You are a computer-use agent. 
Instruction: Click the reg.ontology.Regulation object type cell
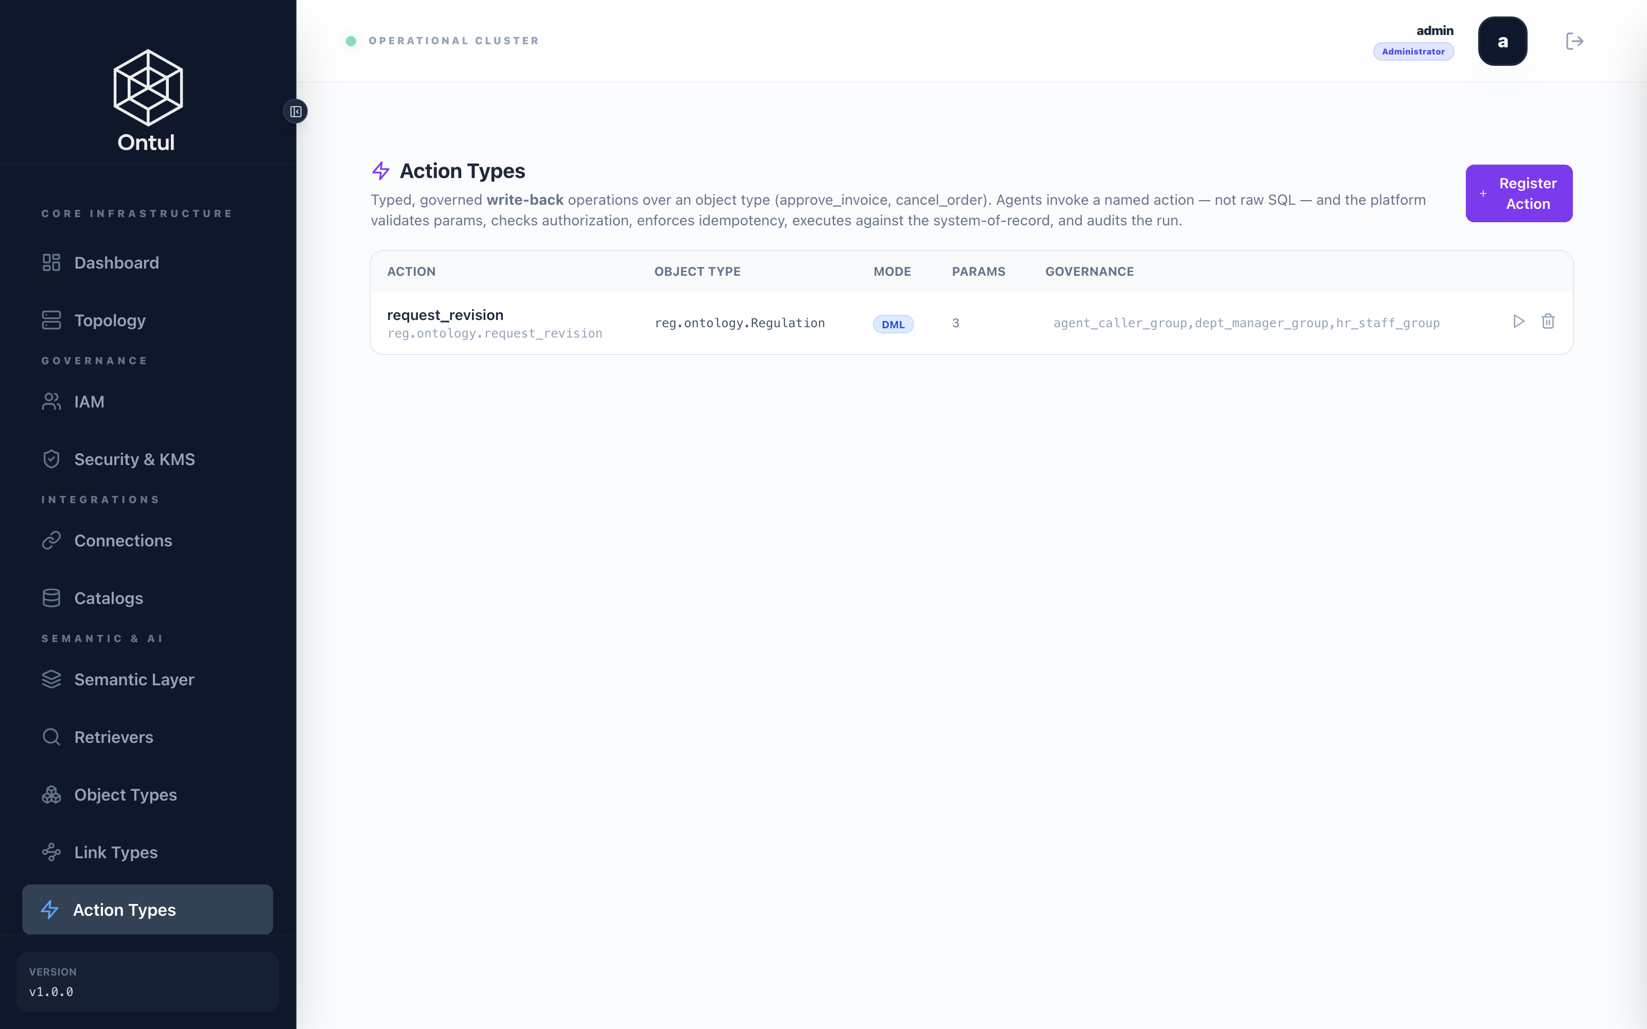[x=740, y=323]
